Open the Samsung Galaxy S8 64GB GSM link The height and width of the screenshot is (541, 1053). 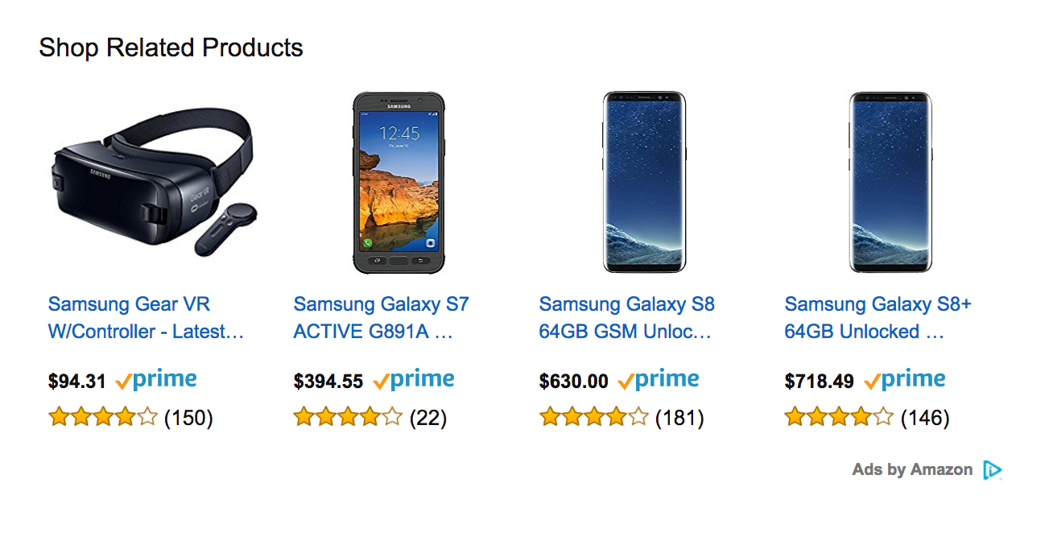click(626, 318)
